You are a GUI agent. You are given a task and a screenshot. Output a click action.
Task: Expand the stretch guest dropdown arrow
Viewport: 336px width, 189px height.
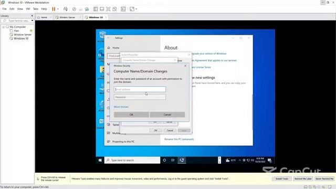point(136,9)
